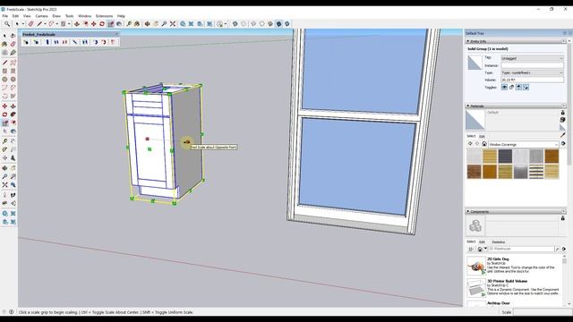Open the Window Coverings material library dropdown
This screenshot has height=322, width=573.
[523, 145]
